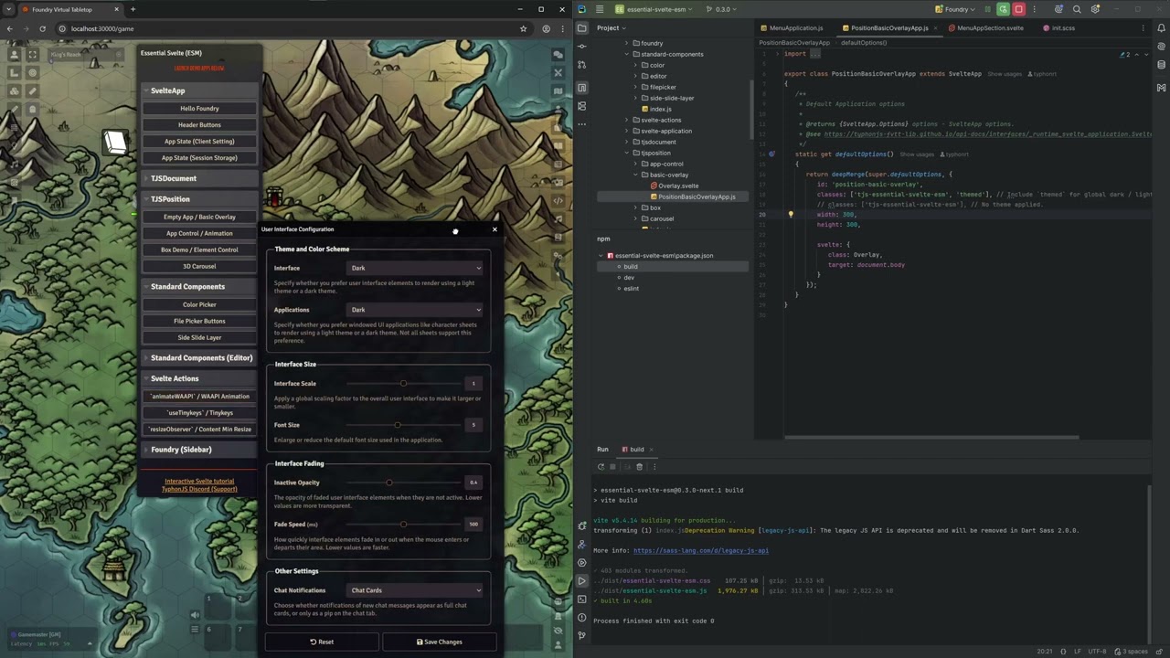Switch to init.scss editor tab
1170x658 pixels.
click(x=1058, y=28)
